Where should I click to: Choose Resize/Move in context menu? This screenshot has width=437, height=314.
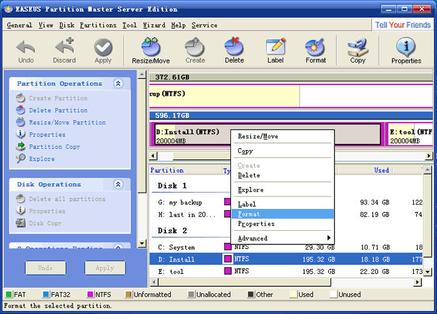point(282,136)
